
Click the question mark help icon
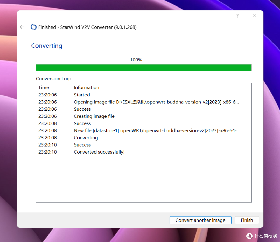(237, 16)
